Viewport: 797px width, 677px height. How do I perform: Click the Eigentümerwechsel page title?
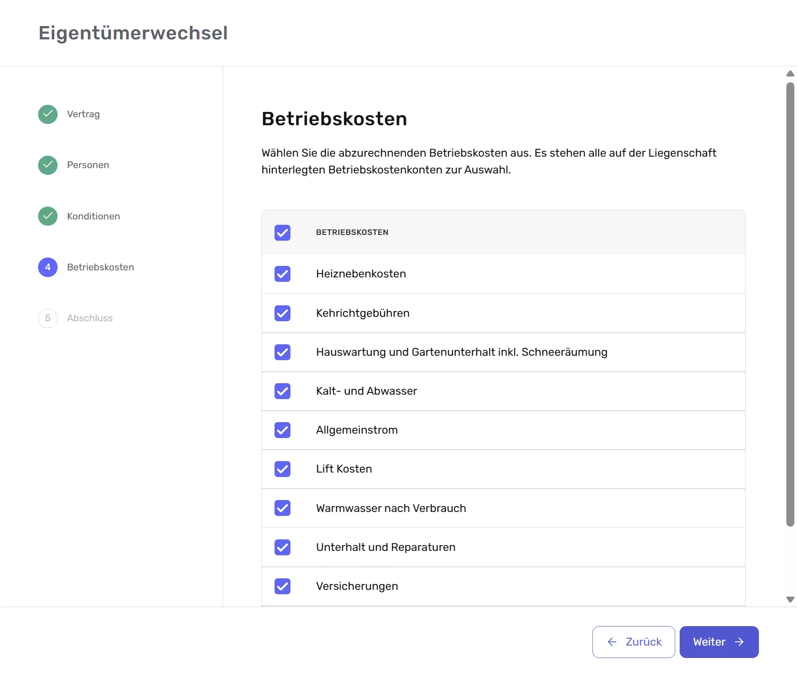133,33
